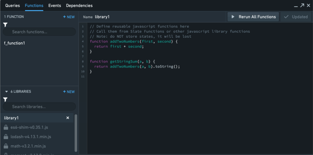
Task: Focus the Search libraries field
Action: click(39, 107)
